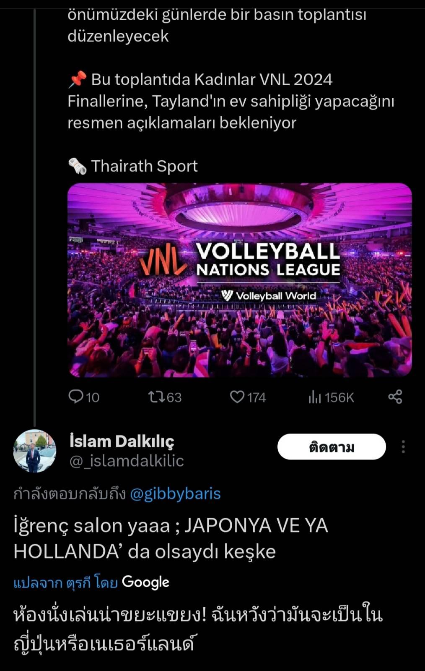The height and width of the screenshot is (671, 425).
Task: Follow the user with the ติดตาม button
Action: (332, 447)
